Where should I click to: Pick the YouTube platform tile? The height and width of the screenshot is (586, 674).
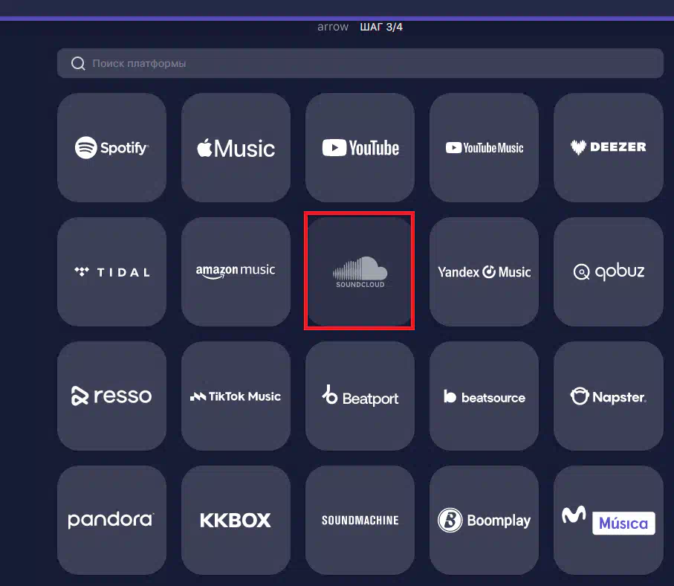[360, 147]
